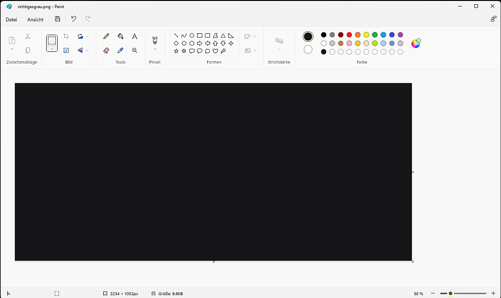Open the Pinsel brushes dropdown

[155, 48]
